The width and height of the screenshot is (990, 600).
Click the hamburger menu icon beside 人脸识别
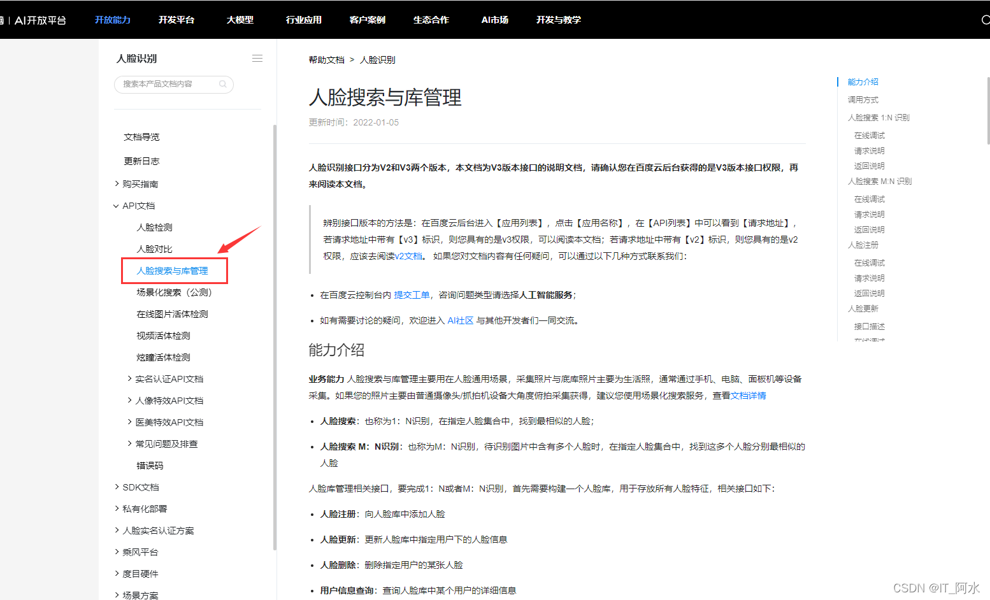(257, 58)
